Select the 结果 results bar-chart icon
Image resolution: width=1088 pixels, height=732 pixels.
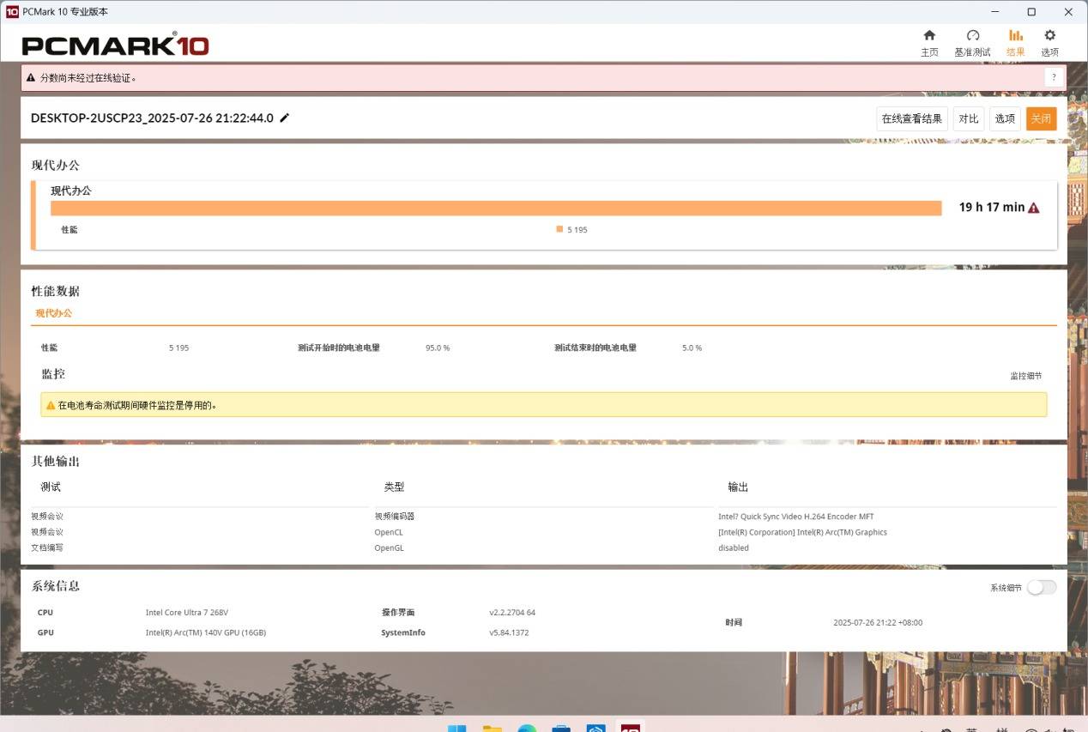[1015, 36]
